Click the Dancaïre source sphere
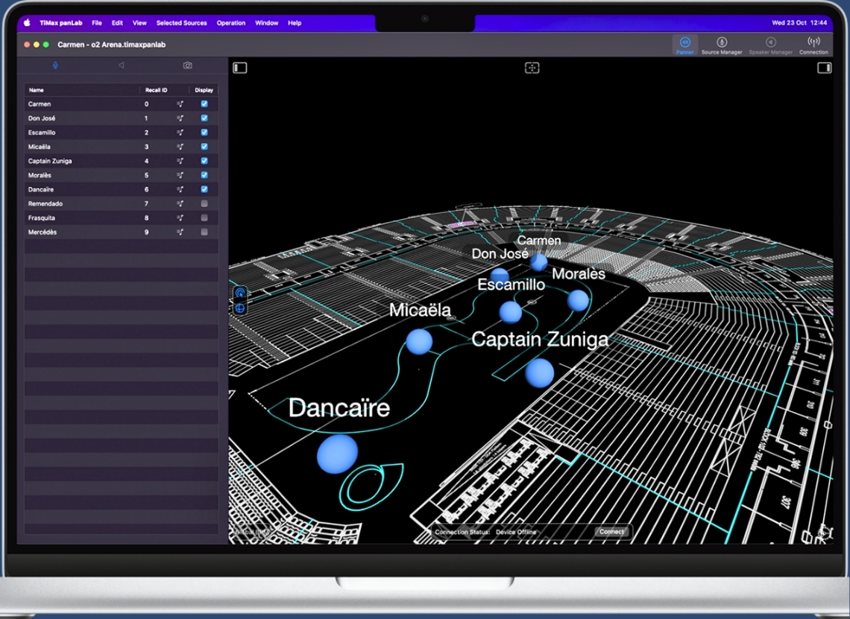The width and height of the screenshot is (850, 619). [337, 454]
